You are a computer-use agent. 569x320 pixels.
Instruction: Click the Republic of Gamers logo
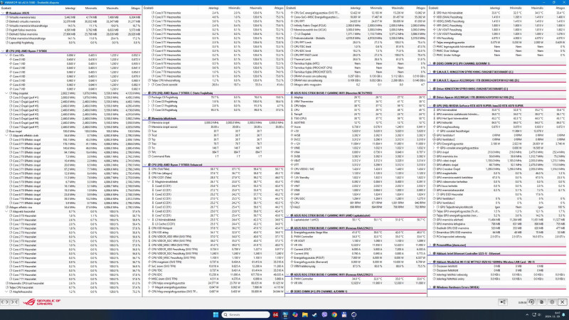(41, 302)
